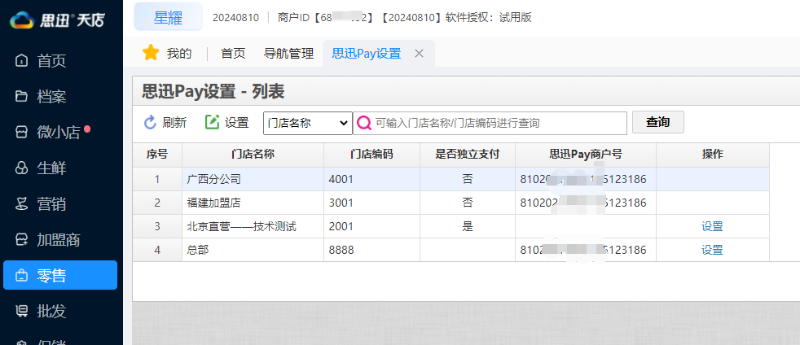Select the 广西分公司 row cell
The height and width of the screenshot is (345, 800).
coord(253,179)
